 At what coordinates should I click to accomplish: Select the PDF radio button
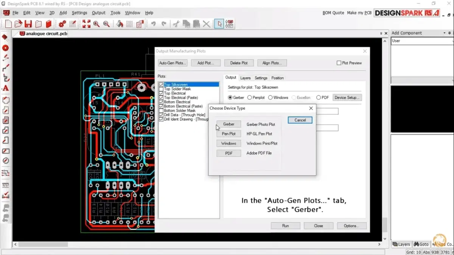click(319, 97)
